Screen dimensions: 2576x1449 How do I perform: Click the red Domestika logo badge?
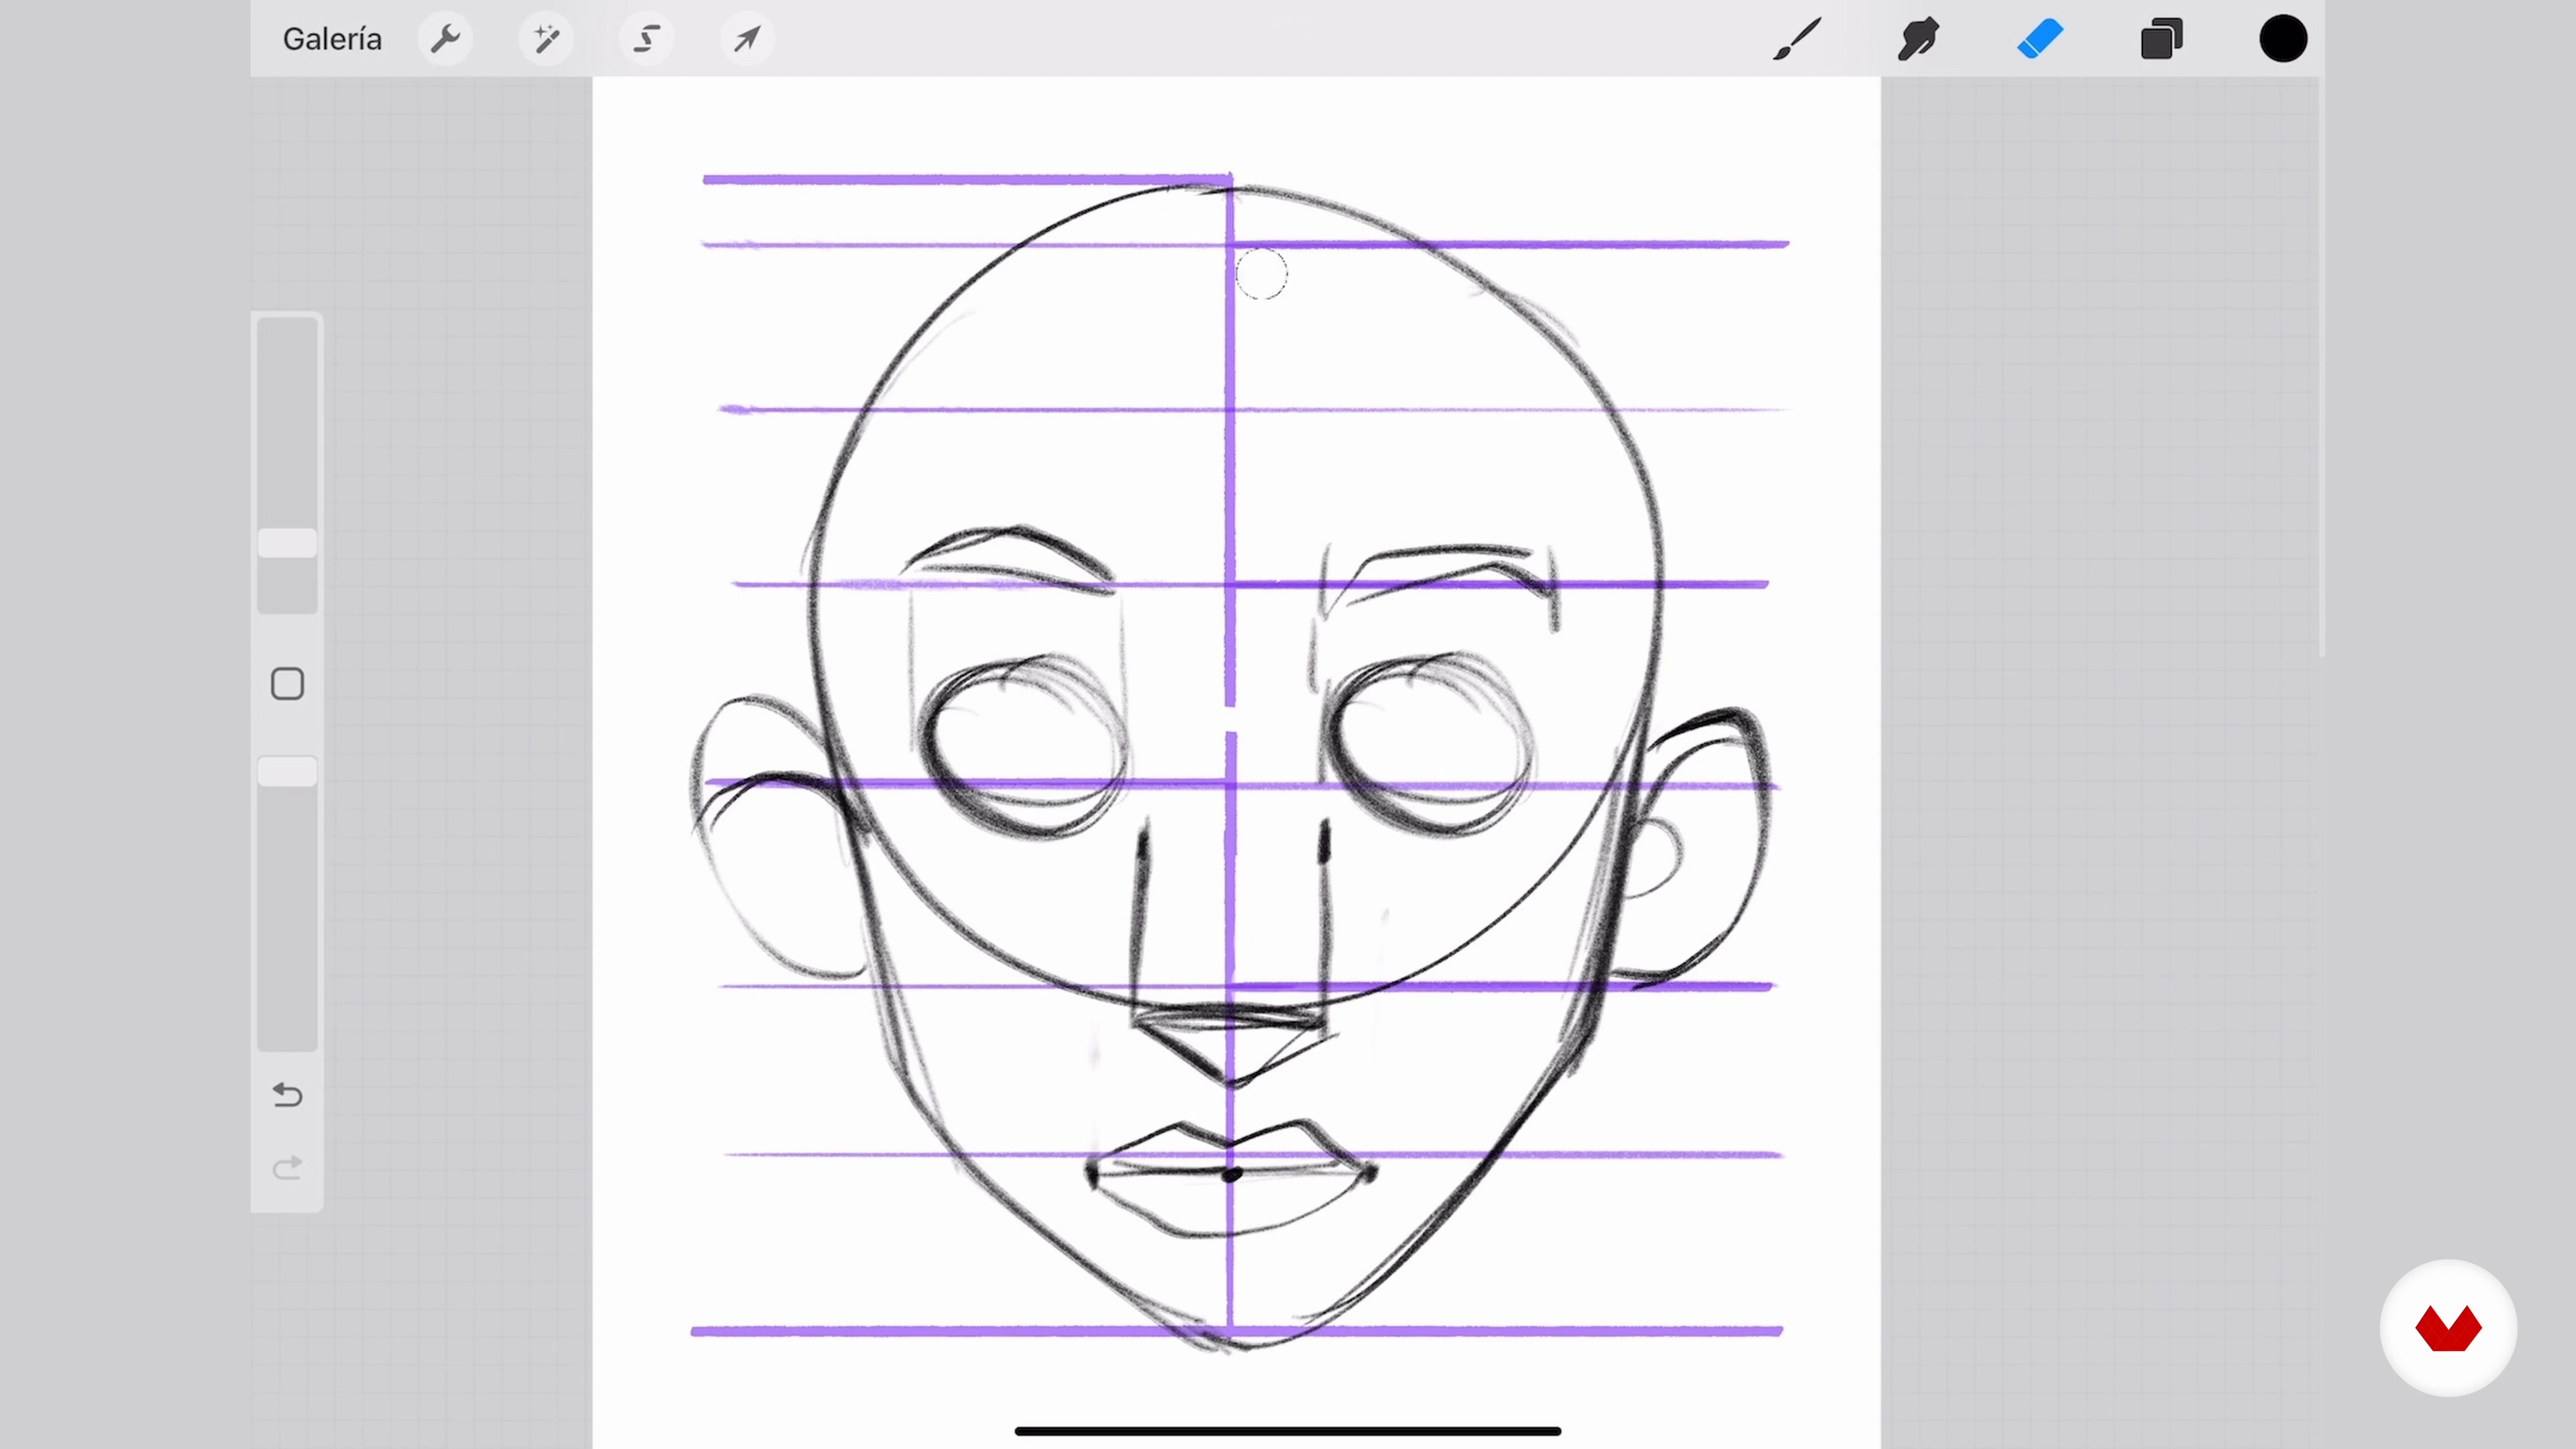click(2448, 1328)
